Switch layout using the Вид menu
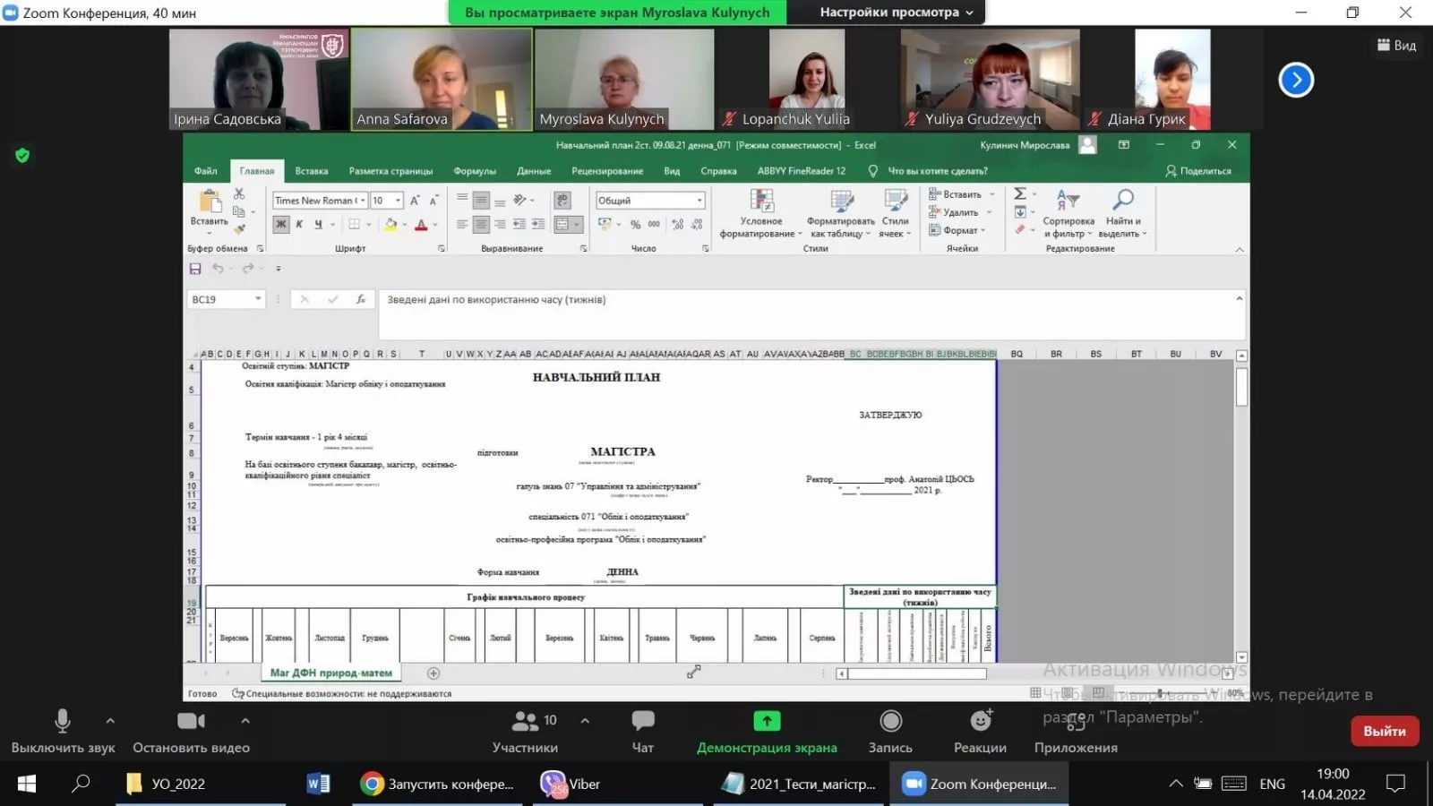This screenshot has height=806, width=1433. pyautogui.click(x=1396, y=45)
